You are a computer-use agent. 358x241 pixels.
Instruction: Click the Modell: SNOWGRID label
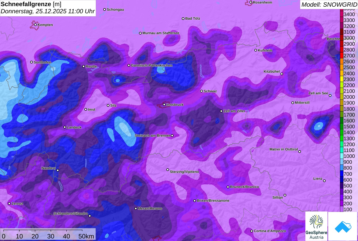click(329, 5)
